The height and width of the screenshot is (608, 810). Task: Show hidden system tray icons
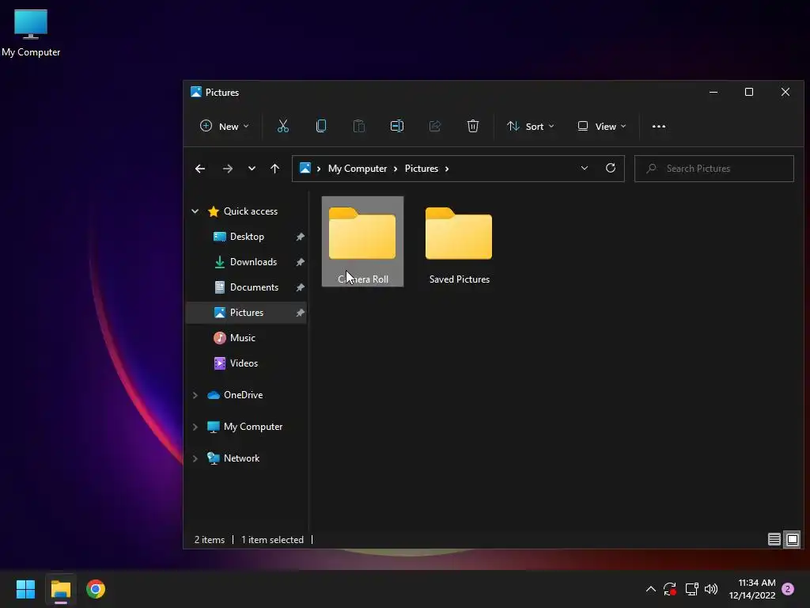pyautogui.click(x=651, y=589)
